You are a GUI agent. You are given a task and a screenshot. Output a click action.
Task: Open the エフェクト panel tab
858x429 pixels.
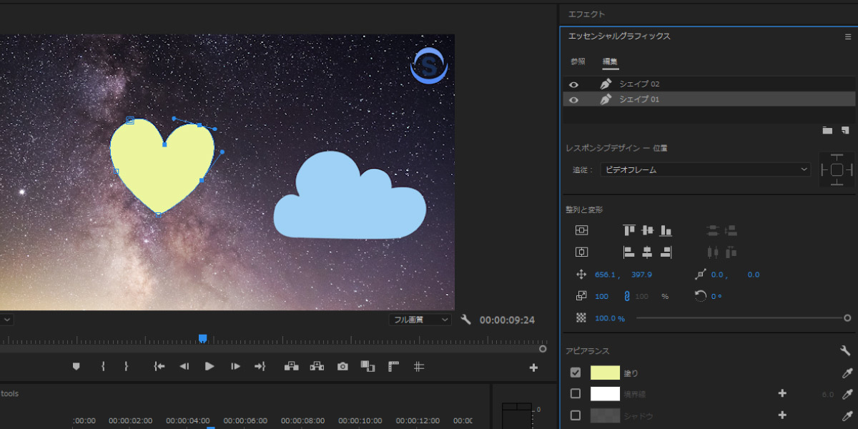click(586, 14)
